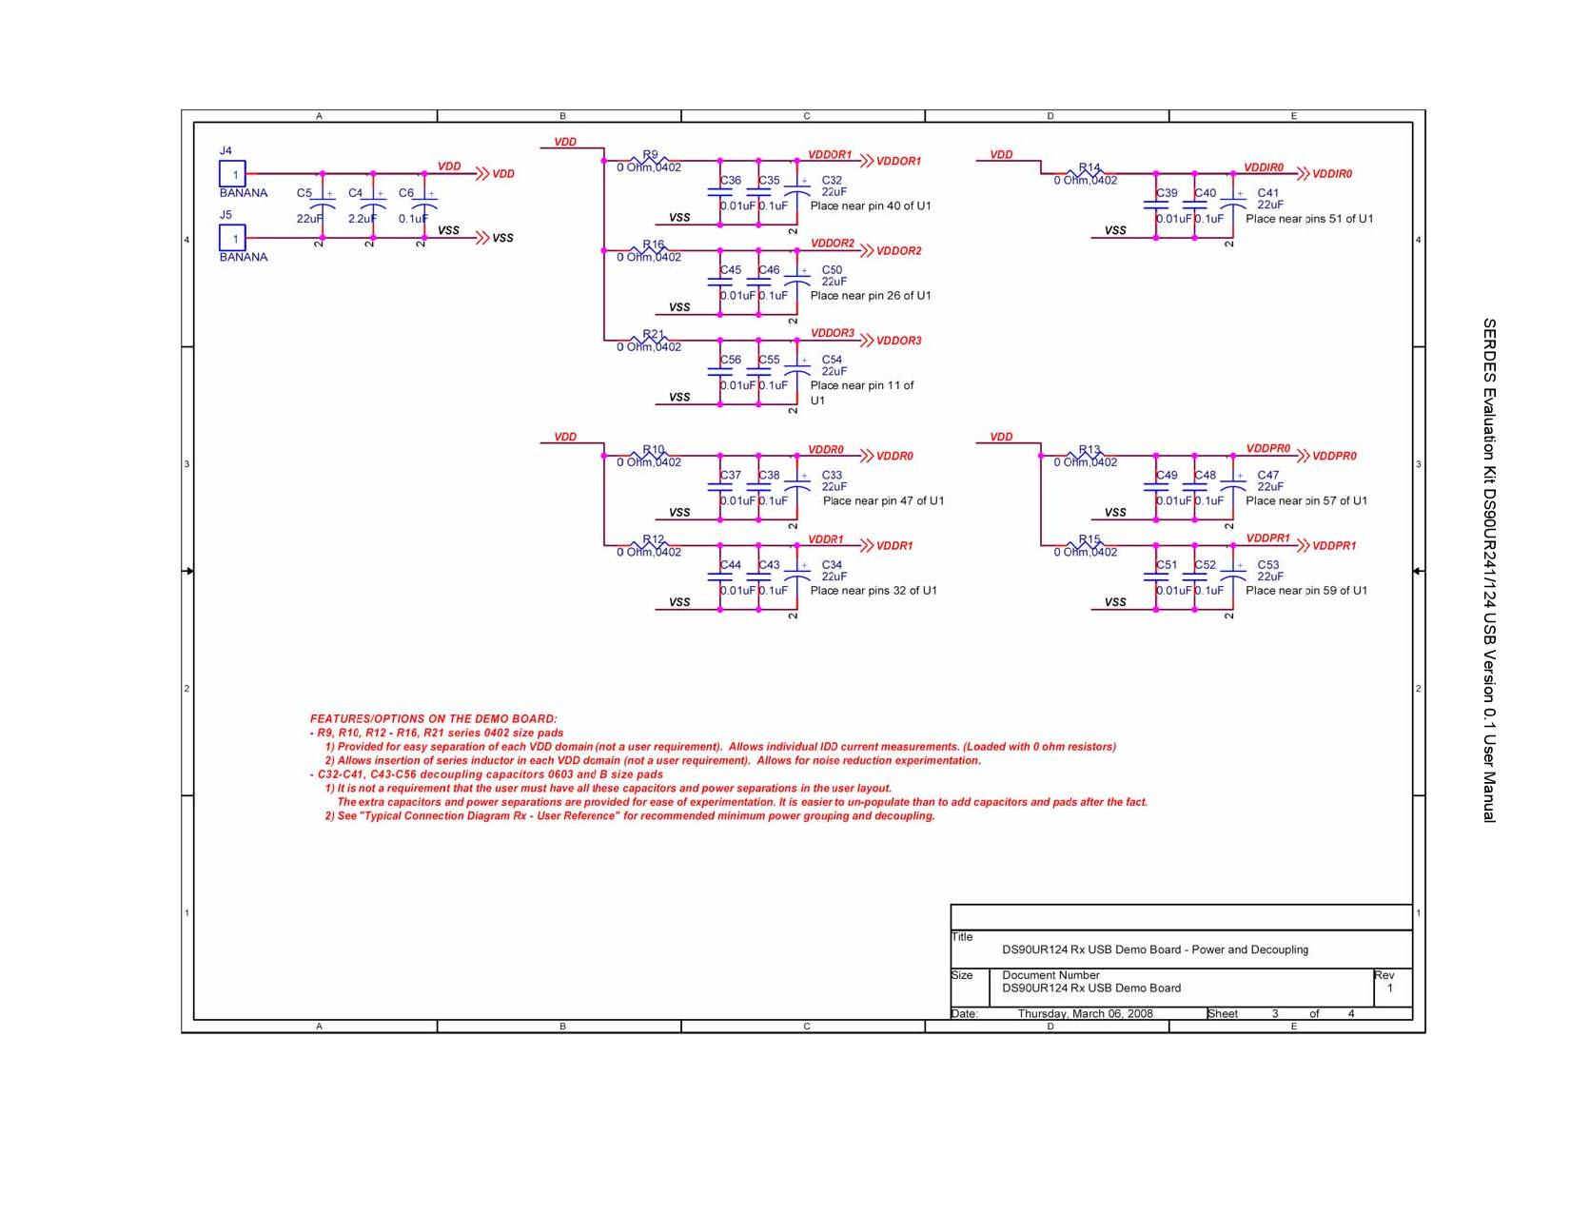
Task: Select resistor R15 symbol
Action: (1089, 545)
